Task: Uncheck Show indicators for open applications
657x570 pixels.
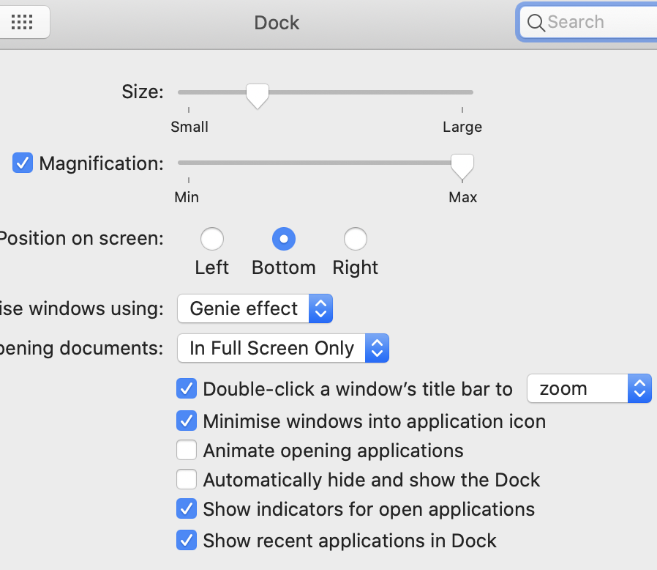Action: pos(187,508)
